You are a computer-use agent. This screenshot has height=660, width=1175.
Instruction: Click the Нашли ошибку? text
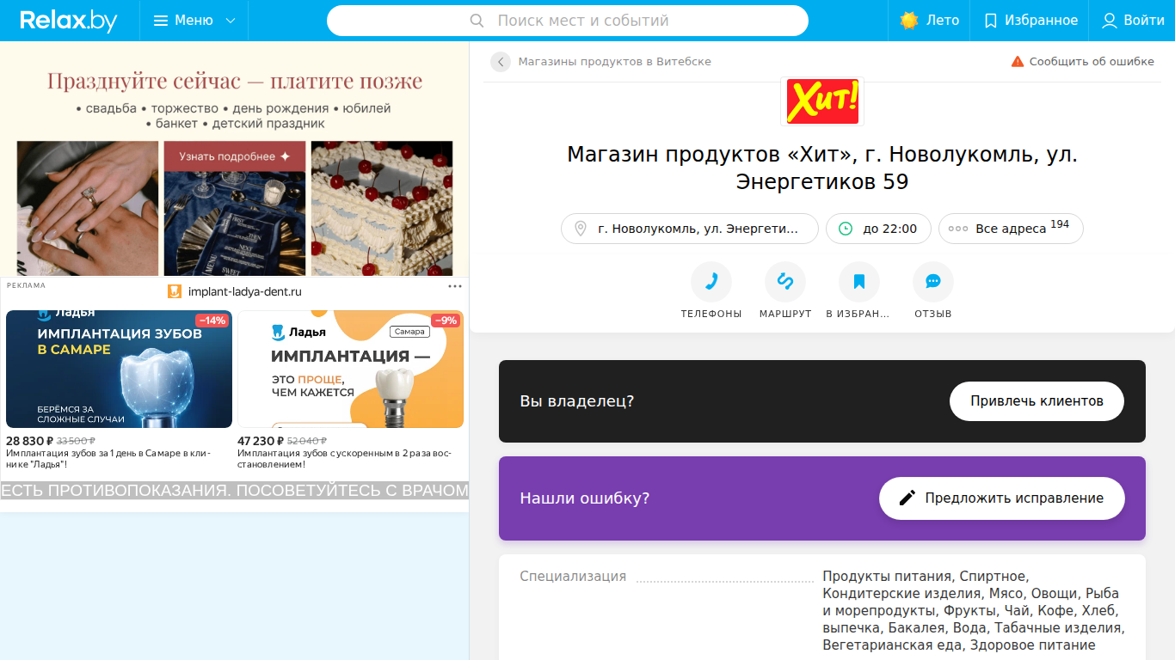[584, 498]
